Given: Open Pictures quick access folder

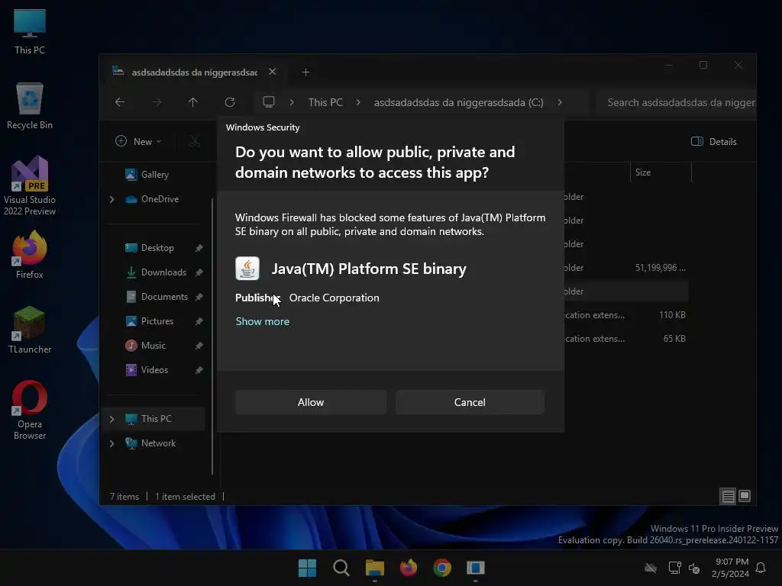Looking at the screenshot, I should pyautogui.click(x=157, y=321).
